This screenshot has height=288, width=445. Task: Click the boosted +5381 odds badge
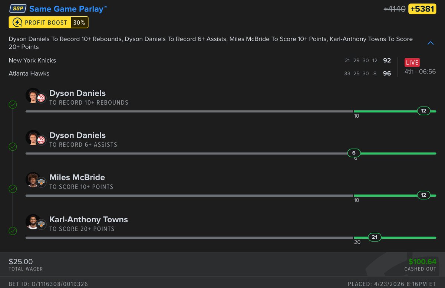tap(422, 9)
